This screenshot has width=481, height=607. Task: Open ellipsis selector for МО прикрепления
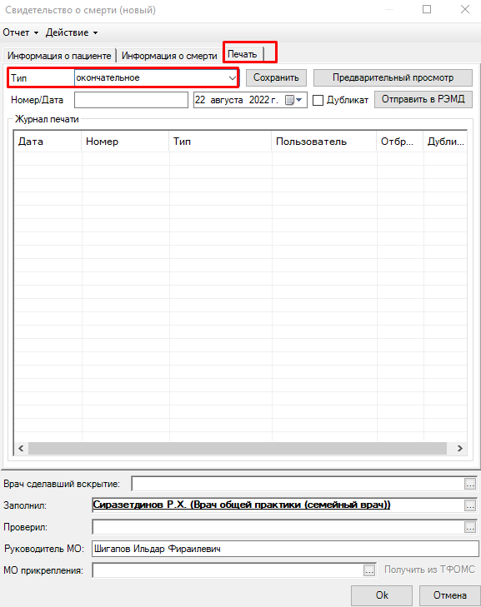click(x=369, y=570)
